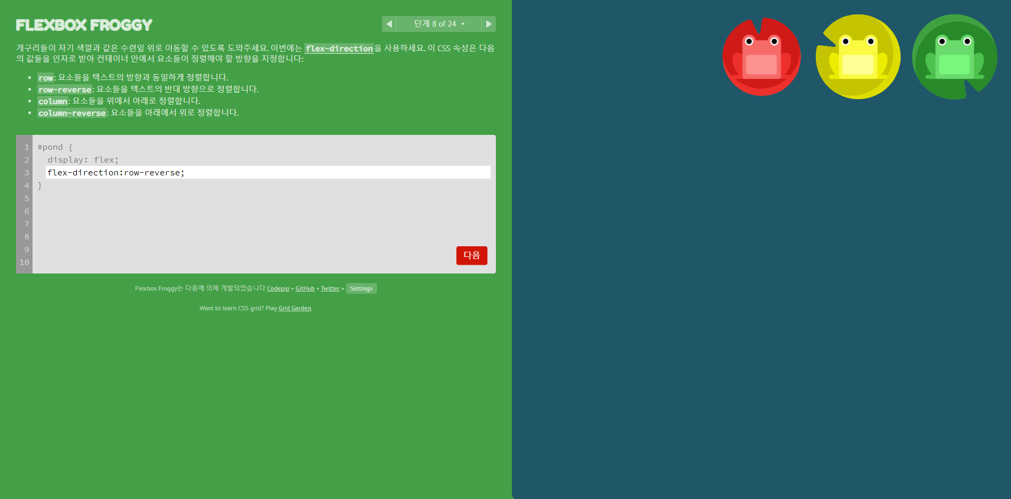Click the '#pond {' code line
The height and width of the screenshot is (499, 1011).
click(x=55, y=147)
